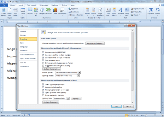
Task: Insert a Picture from file
Action: click(30, 11)
